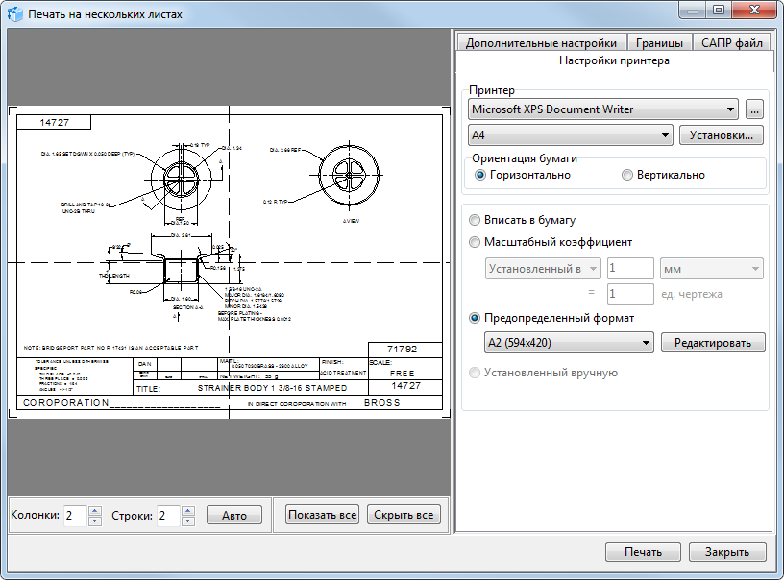Viewport: 784px width, 580px height.
Task: Select Горизонтально paper orientation
Action: pyautogui.click(x=481, y=175)
